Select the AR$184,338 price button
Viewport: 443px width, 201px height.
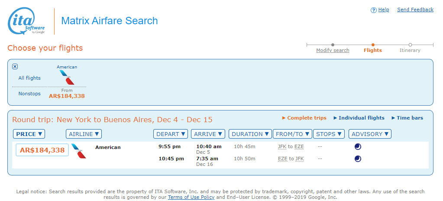click(x=42, y=150)
